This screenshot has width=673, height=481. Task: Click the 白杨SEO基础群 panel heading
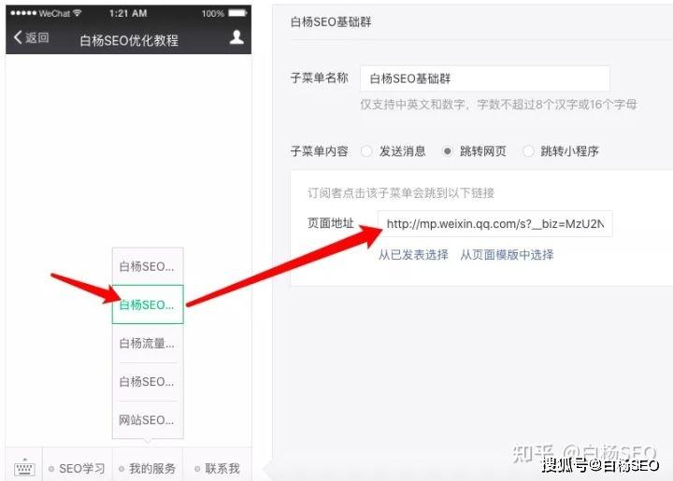pos(331,21)
